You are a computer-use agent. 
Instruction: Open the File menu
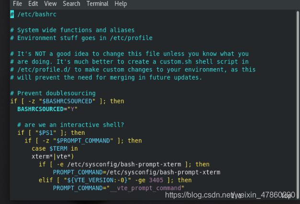point(17,4)
